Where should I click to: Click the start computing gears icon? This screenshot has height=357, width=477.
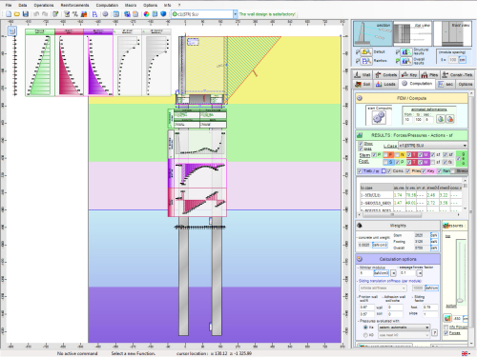379,118
